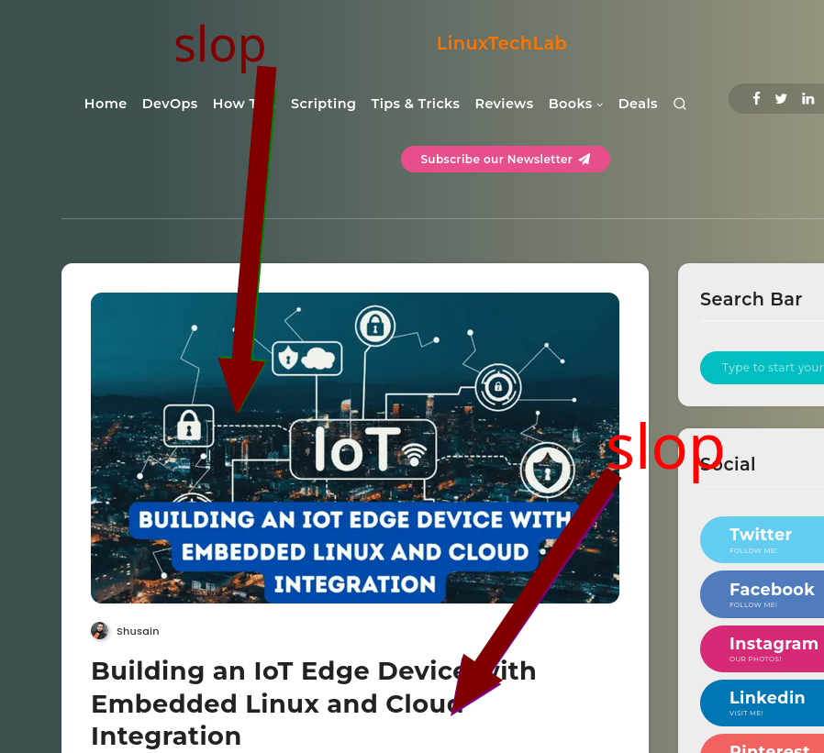Open the Twitter bird icon in header
The width and height of the screenshot is (824, 753).
781,98
